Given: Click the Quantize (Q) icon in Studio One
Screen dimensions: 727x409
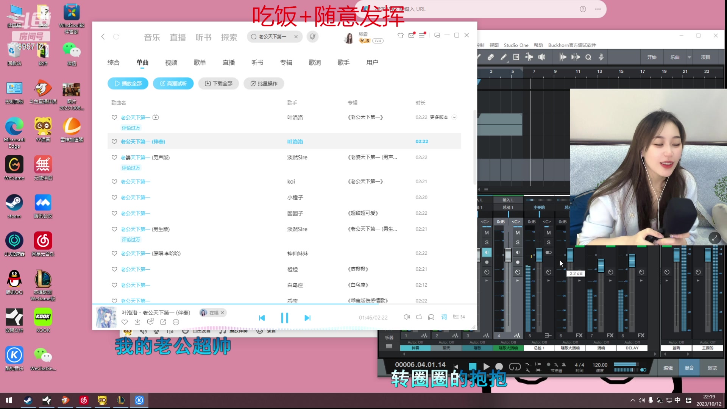Looking at the screenshot, I should pos(588,57).
